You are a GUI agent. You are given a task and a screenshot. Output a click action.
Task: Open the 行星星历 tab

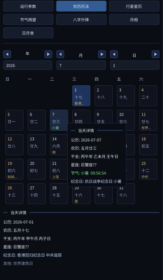[x=134, y=6]
